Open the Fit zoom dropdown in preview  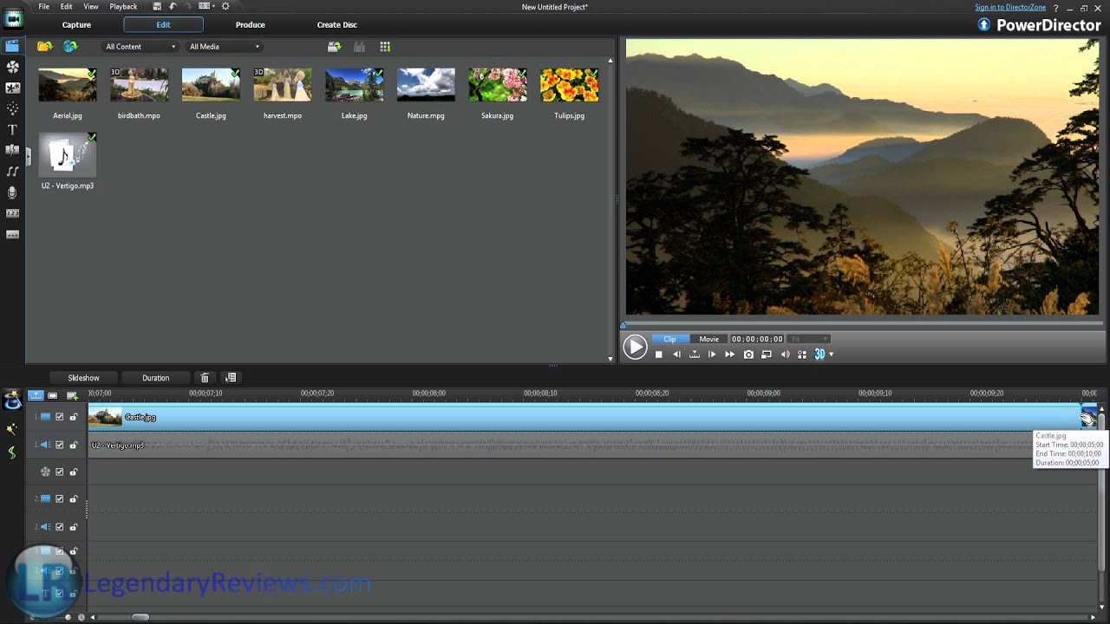point(810,339)
